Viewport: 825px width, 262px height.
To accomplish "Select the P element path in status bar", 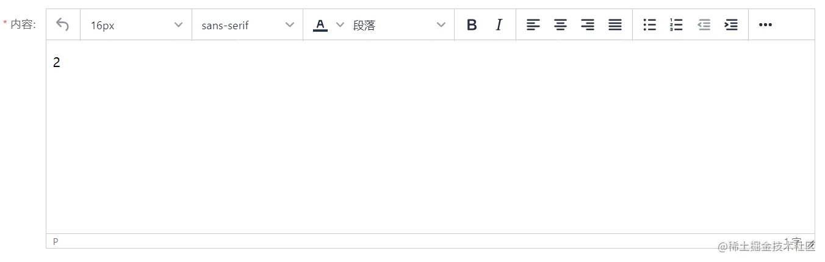I will [56, 241].
